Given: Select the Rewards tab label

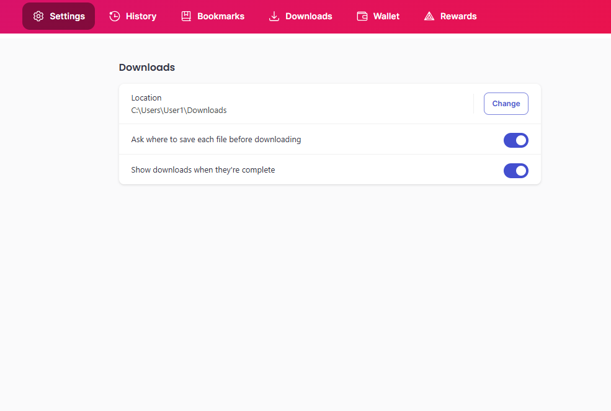Looking at the screenshot, I should 458,16.
